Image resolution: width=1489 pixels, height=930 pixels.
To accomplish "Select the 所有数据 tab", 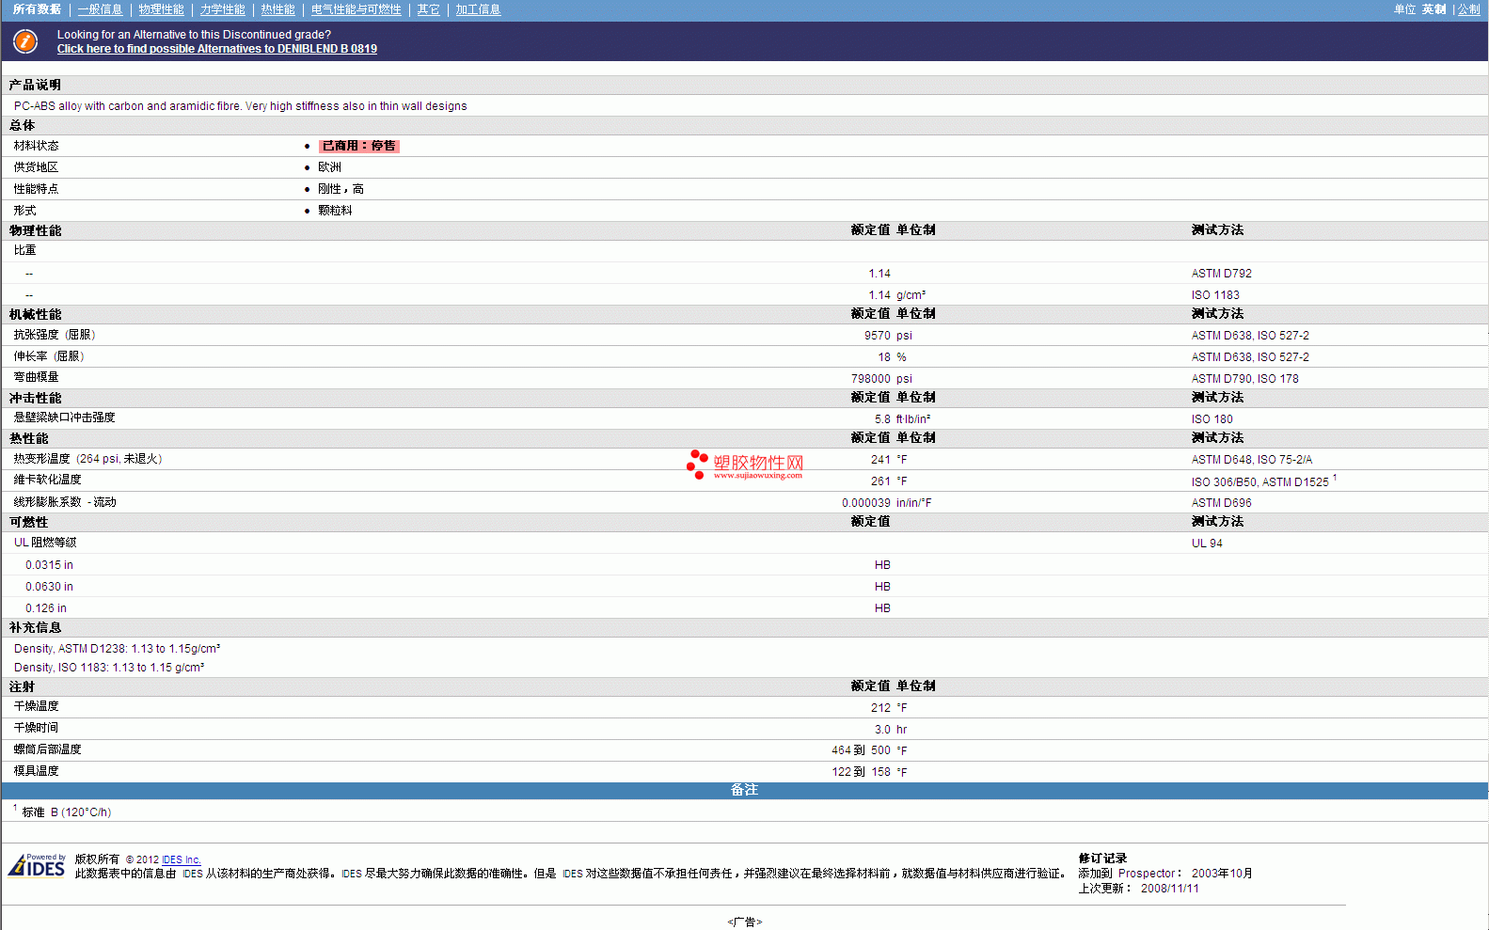I will pyautogui.click(x=38, y=9).
